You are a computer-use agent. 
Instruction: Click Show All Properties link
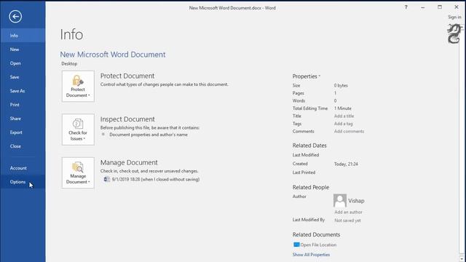[x=311, y=255]
